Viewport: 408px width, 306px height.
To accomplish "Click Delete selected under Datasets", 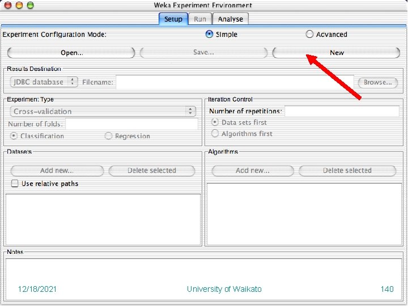I will (x=152, y=171).
